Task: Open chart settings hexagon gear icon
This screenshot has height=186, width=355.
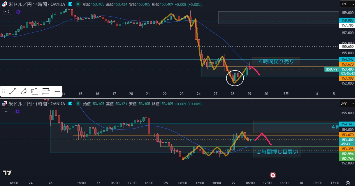Action: 347,183
